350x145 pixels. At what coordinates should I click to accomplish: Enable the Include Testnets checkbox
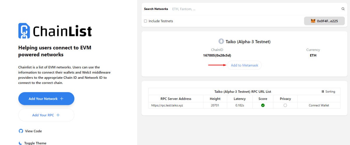point(146,21)
